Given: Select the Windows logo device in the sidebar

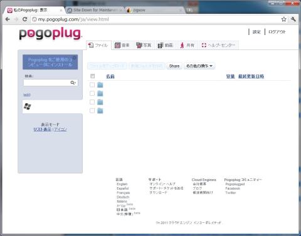Looking at the screenshot, I should 28,106.
